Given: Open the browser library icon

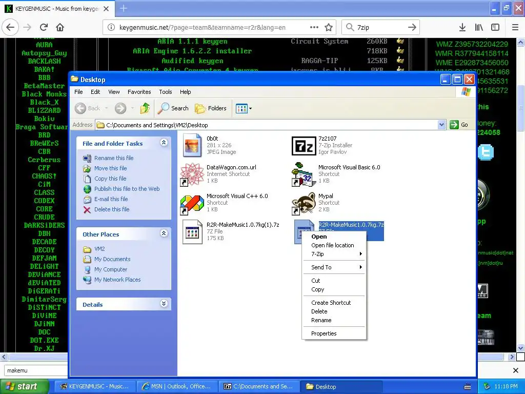Looking at the screenshot, I should tap(479, 28).
